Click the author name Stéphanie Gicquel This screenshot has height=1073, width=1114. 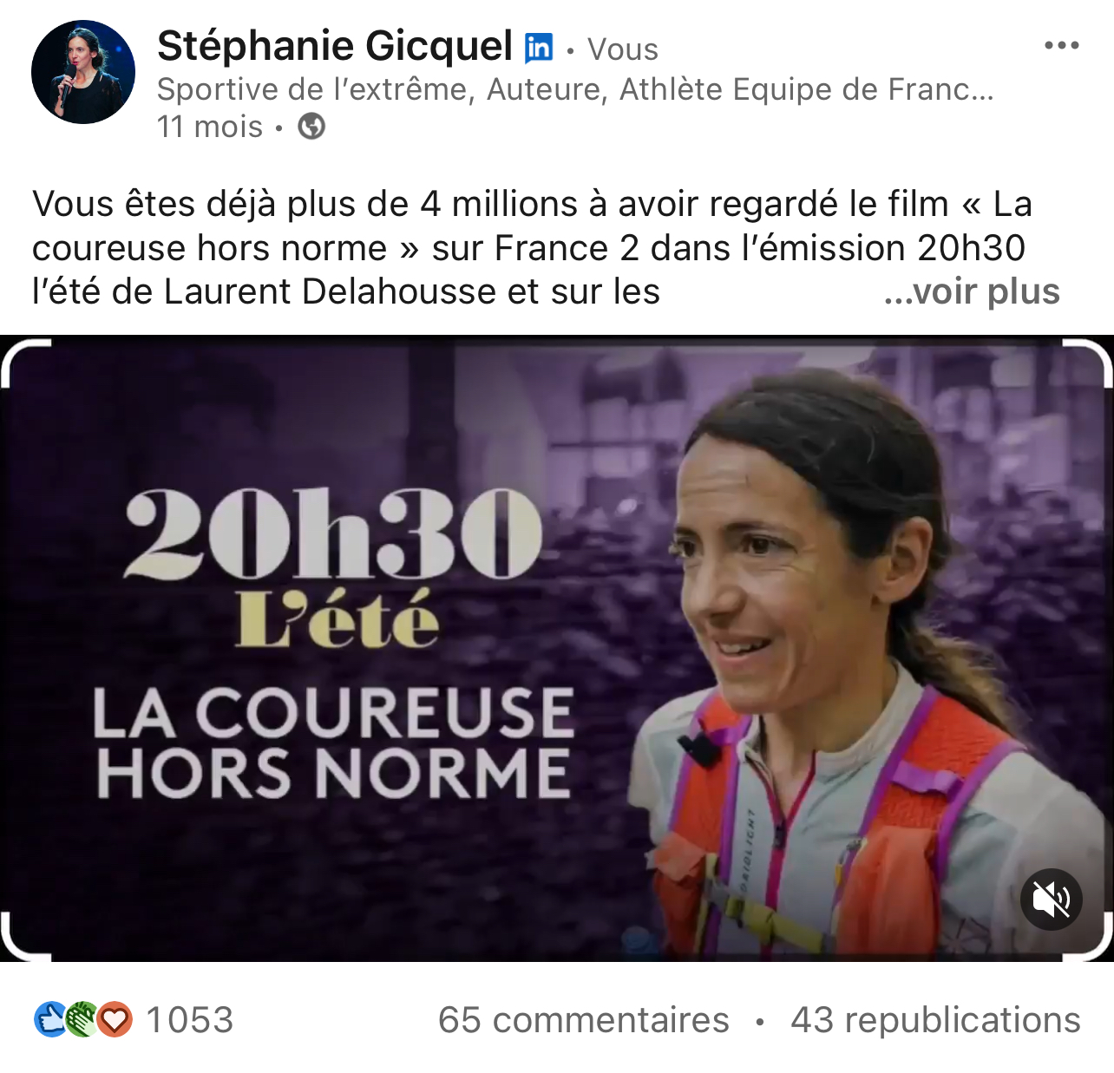[x=335, y=46]
